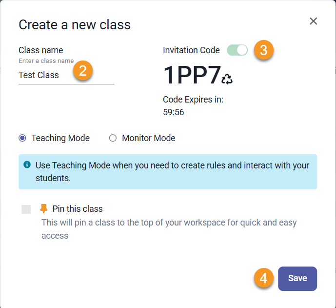336x308 pixels.
Task: Click the 1PP7 invitation code text
Action: [192, 76]
